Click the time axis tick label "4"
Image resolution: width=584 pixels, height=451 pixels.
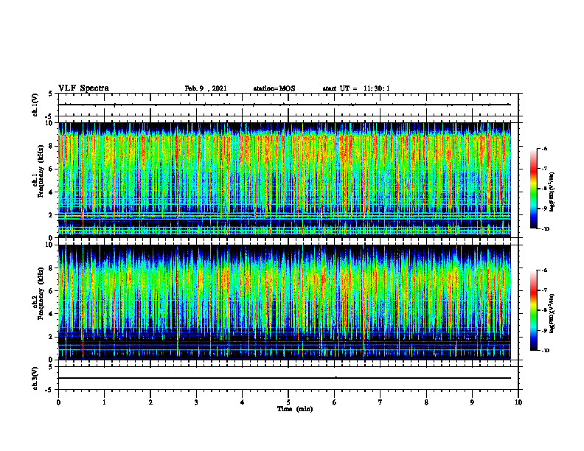pos(243,402)
